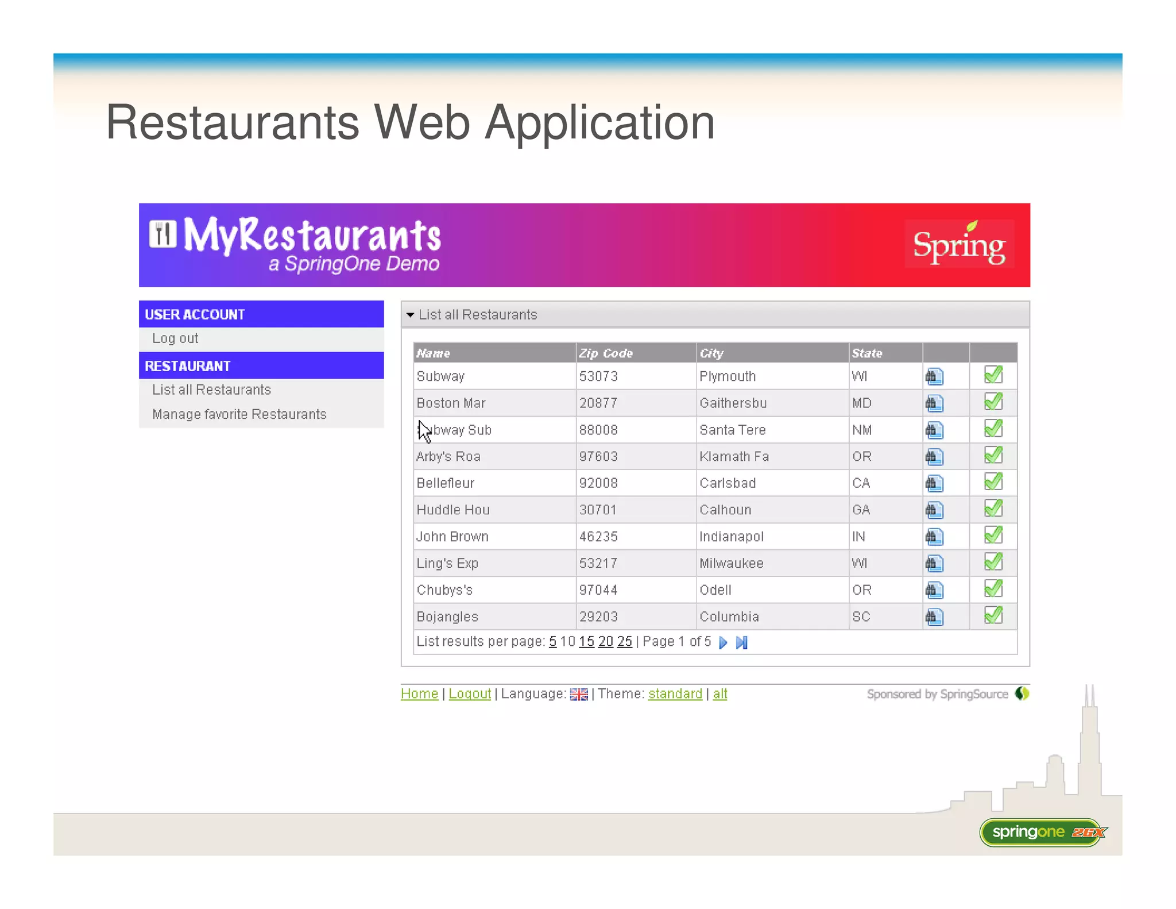Viewport: 1176px width, 909px height.
Task: Click green checkmark icon for Columbia row
Action: tap(993, 615)
